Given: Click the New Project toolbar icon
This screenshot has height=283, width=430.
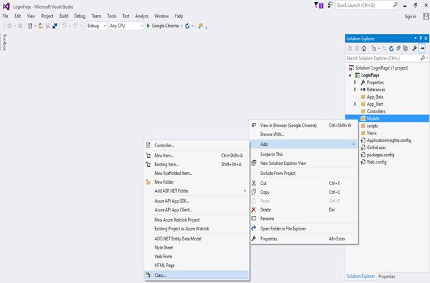Looking at the screenshot, I should click(30, 26).
